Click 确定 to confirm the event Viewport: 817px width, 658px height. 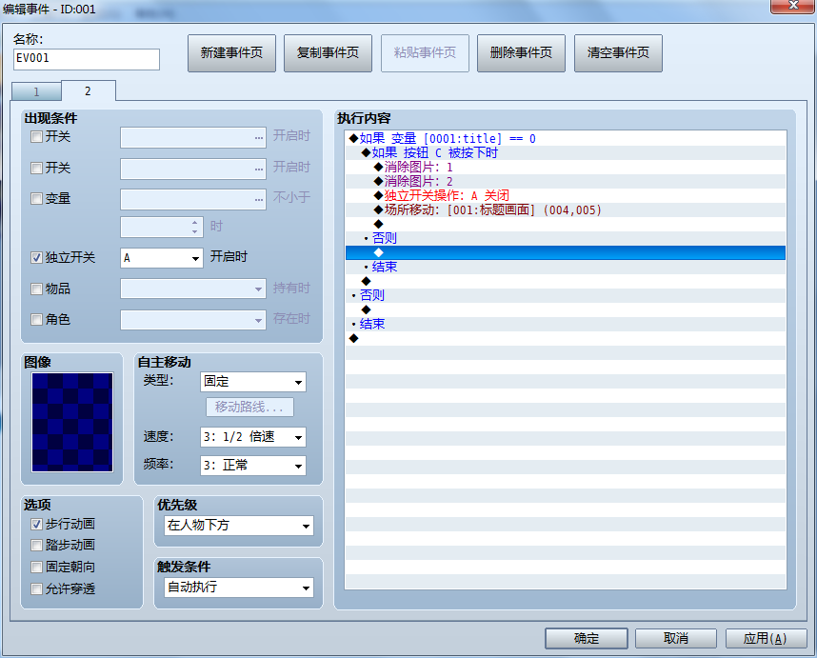tap(587, 638)
